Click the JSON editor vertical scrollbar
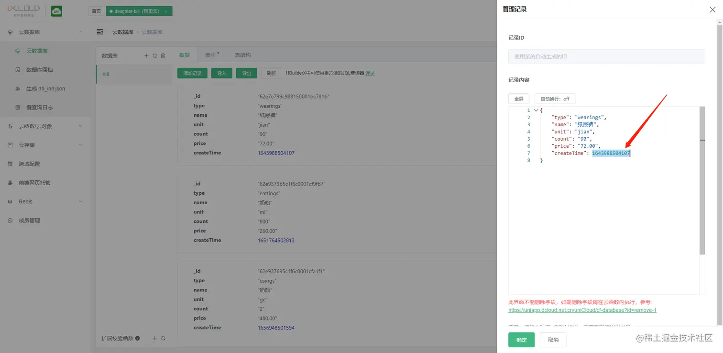The width and height of the screenshot is (723, 353). point(702,180)
